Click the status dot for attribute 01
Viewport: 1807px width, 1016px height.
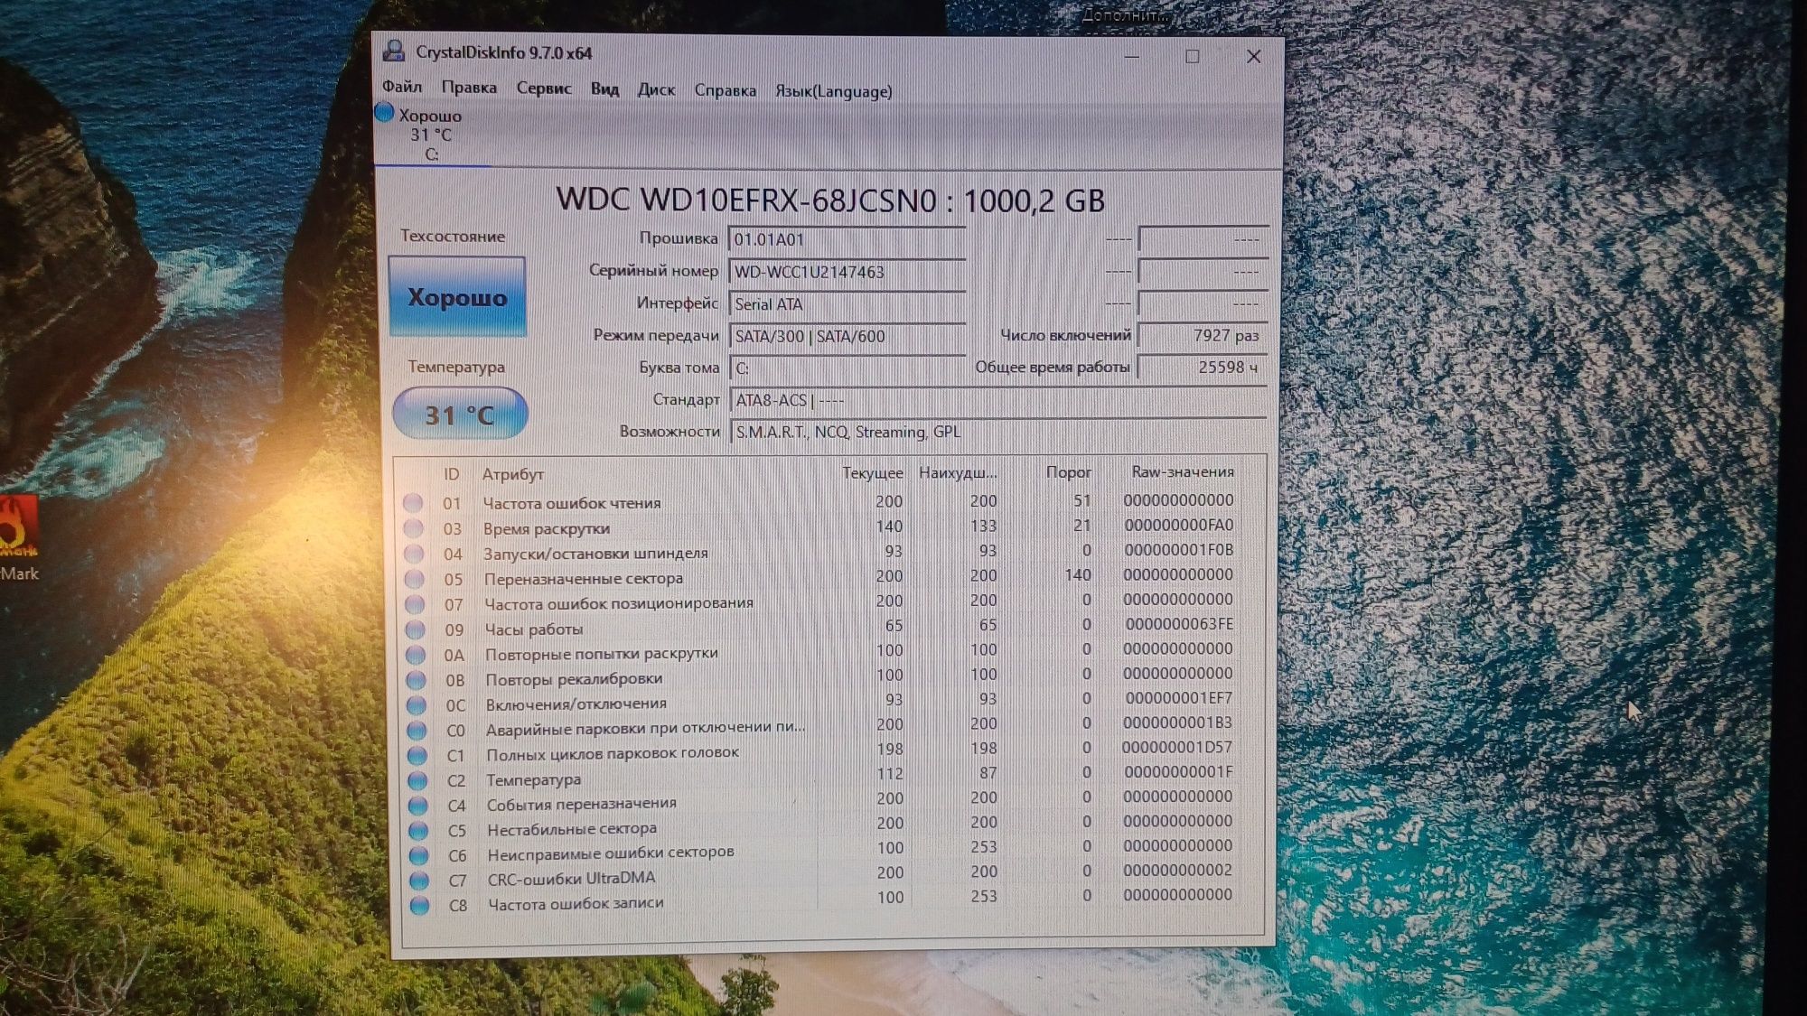413,503
